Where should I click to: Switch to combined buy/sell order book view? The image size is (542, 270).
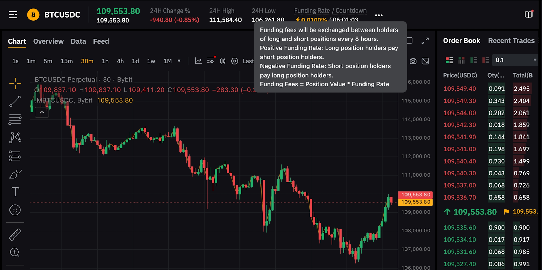[450, 60]
